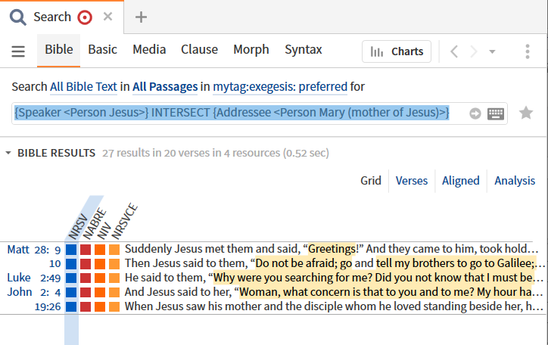Screen dimensions: 548x345
Task: Click the magnifying glass Search icon
Action: pos(18,17)
